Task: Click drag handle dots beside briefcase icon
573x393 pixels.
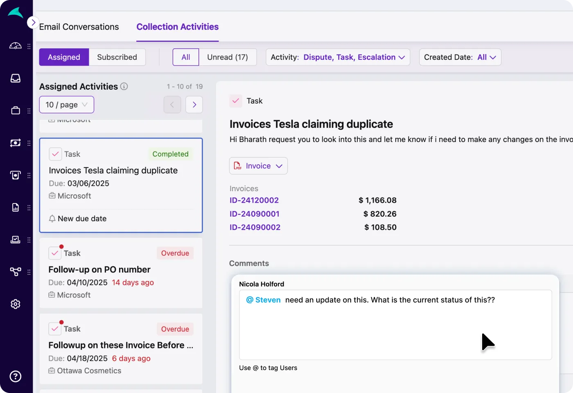Action: coord(29,111)
